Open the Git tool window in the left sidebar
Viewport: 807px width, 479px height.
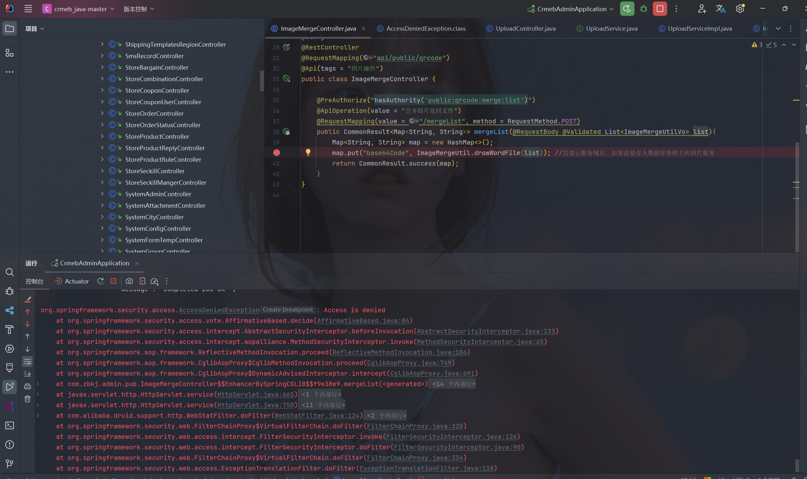(9, 464)
